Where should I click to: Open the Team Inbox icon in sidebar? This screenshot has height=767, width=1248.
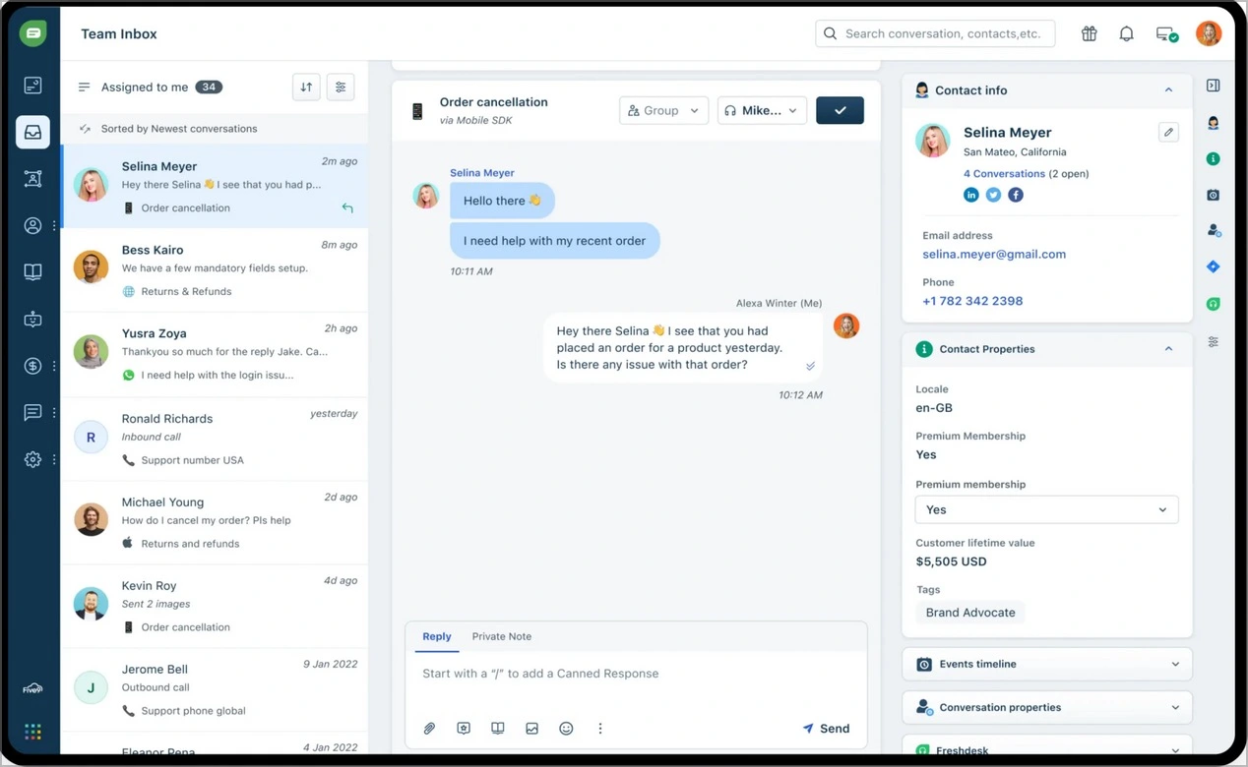(32, 132)
